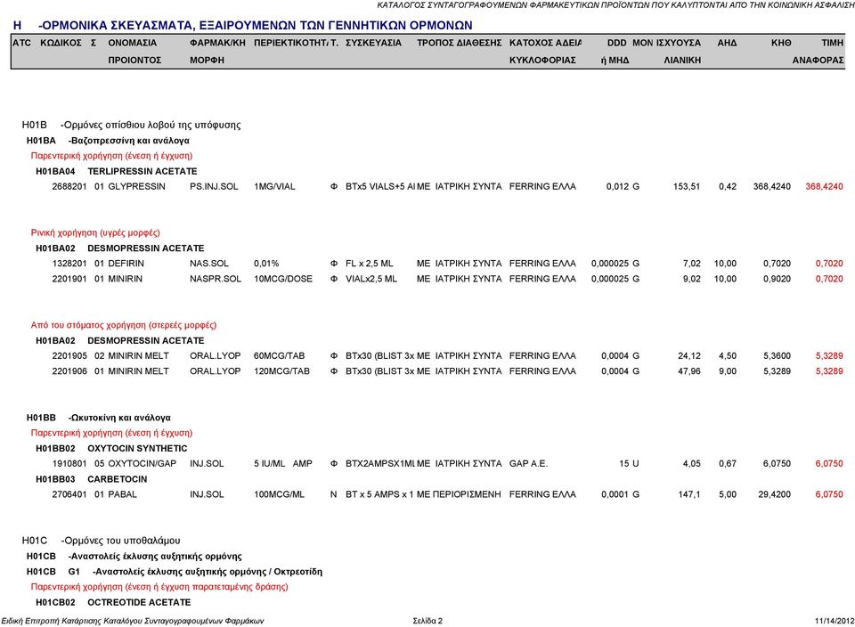Click the footer date '11/14/2012'
The width and height of the screenshot is (855, 627).
pyautogui.click(x=835, y=621)
